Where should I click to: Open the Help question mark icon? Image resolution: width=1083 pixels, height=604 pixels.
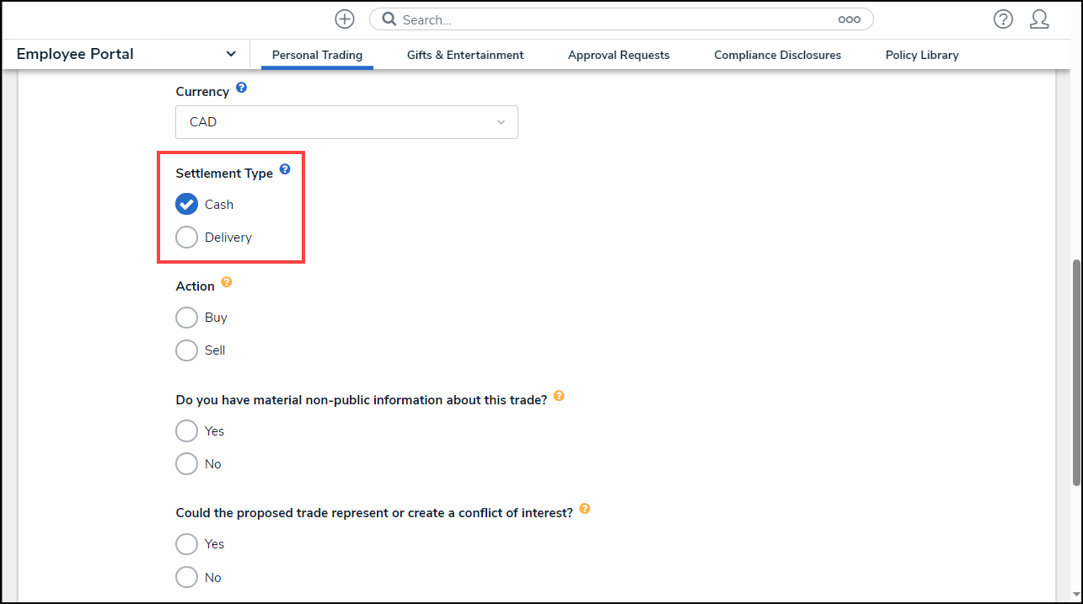click(1003, 19)
